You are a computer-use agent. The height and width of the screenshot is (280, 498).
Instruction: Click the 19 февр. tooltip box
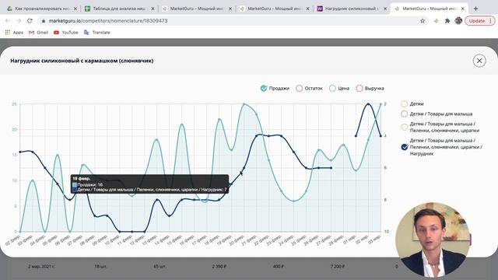(x=149, y=184)
